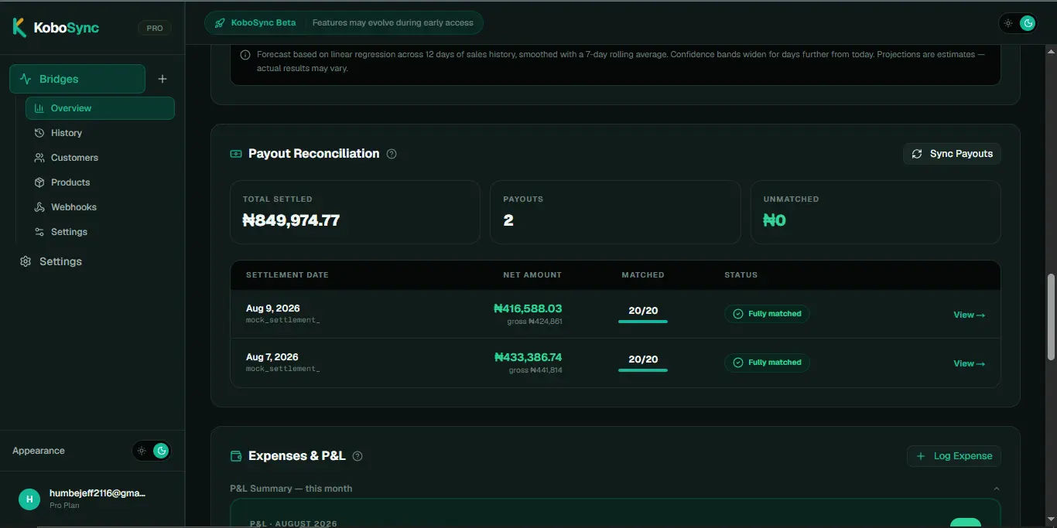Click user avatar H

click(x=29, y=499)
